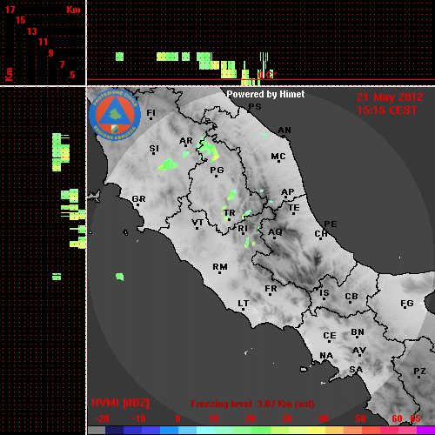435x435 pixels.
Task: Click the 40 value on dBZ scale
Action: tap(324, 418)
